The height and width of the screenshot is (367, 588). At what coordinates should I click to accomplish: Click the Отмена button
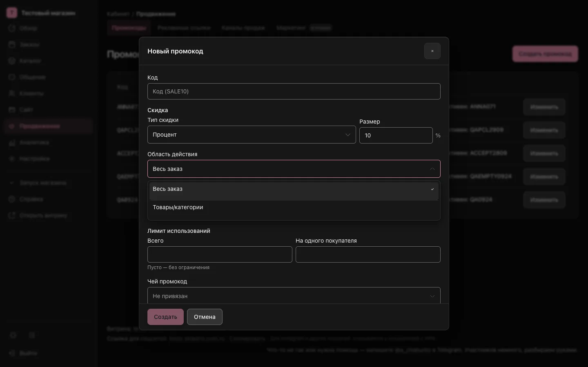click(x=205, y=317)
